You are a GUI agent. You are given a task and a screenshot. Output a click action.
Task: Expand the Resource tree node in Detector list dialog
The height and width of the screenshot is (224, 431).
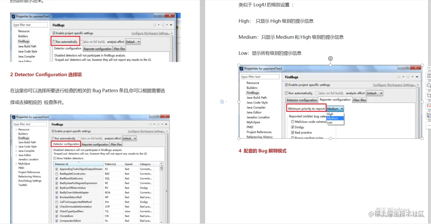click(16, 129)
